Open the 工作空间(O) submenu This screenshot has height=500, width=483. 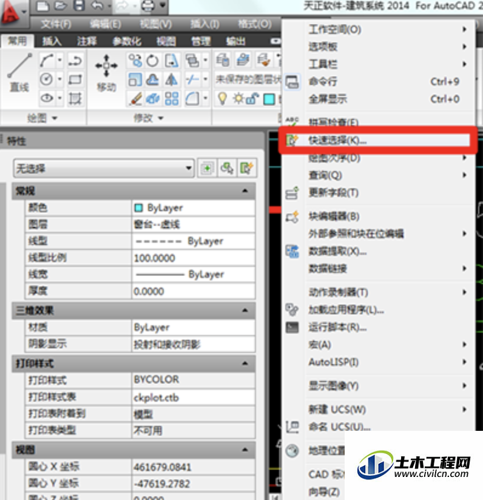[x=377, y=30]
